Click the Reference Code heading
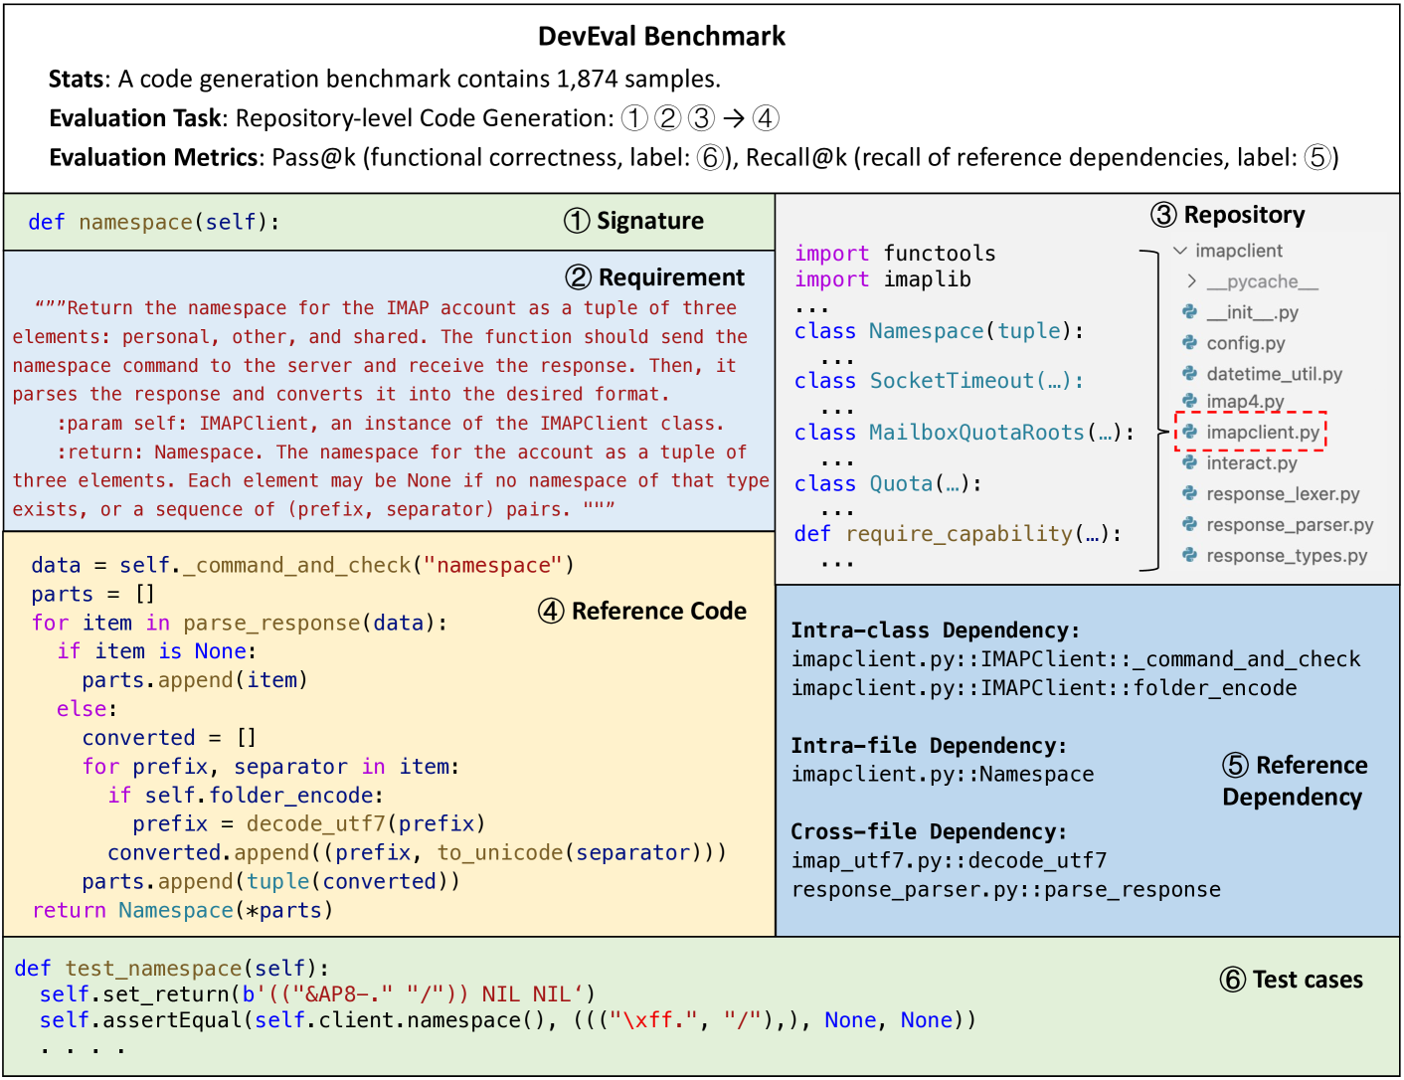This screenshot has width=1404, height=1080. pyautogui.click(x=658, y=612)
